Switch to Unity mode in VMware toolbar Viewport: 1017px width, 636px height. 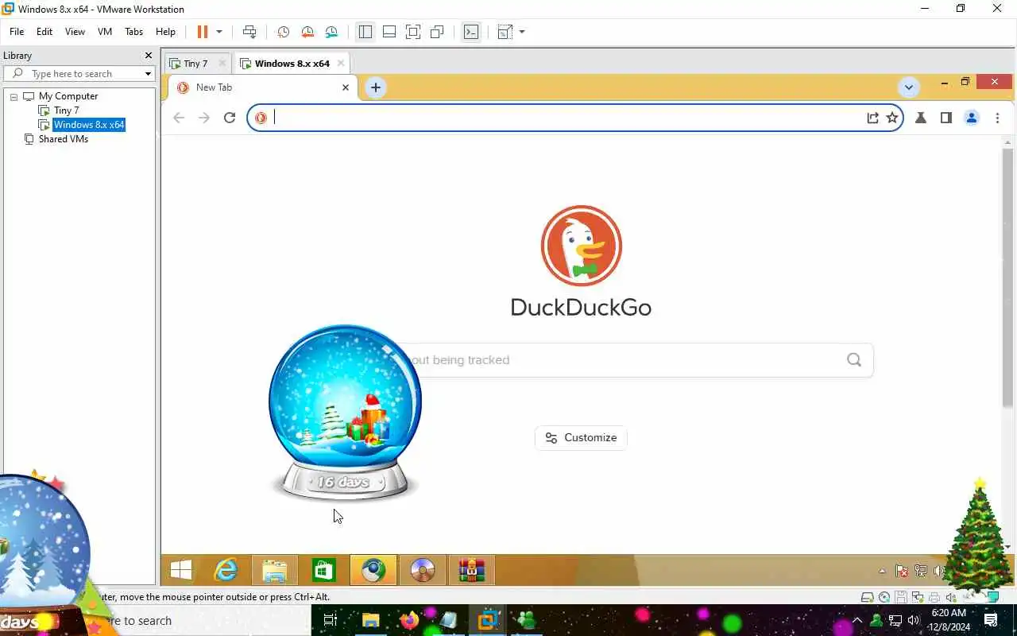(x=437, y=32)
